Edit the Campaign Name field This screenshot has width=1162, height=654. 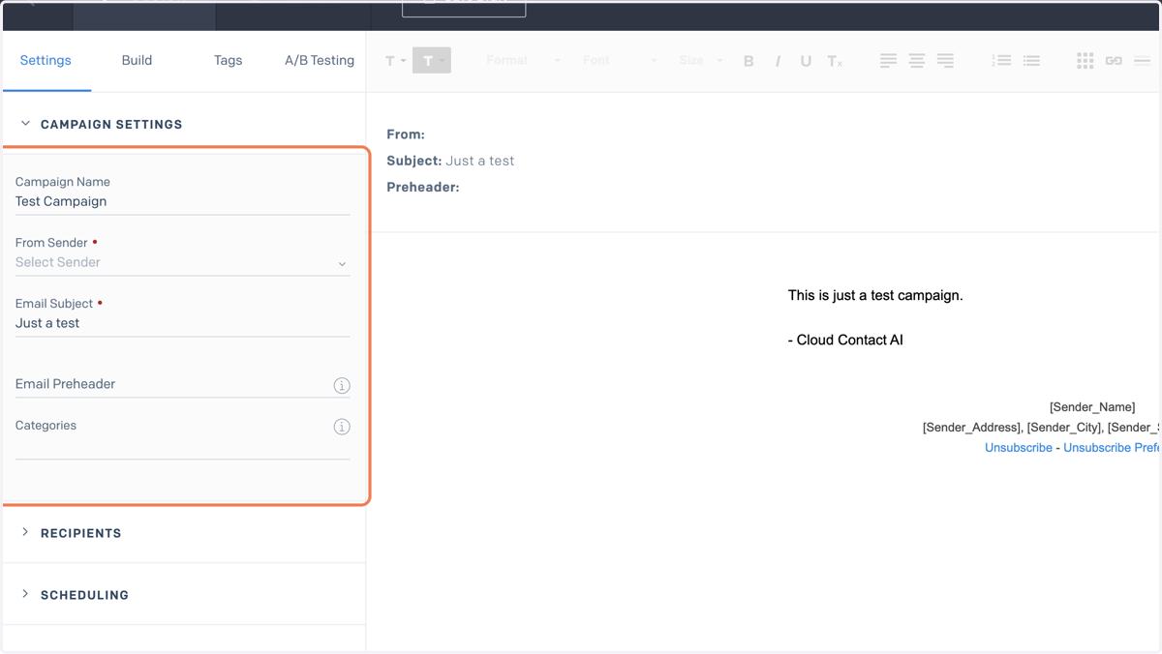pos(182,202)
